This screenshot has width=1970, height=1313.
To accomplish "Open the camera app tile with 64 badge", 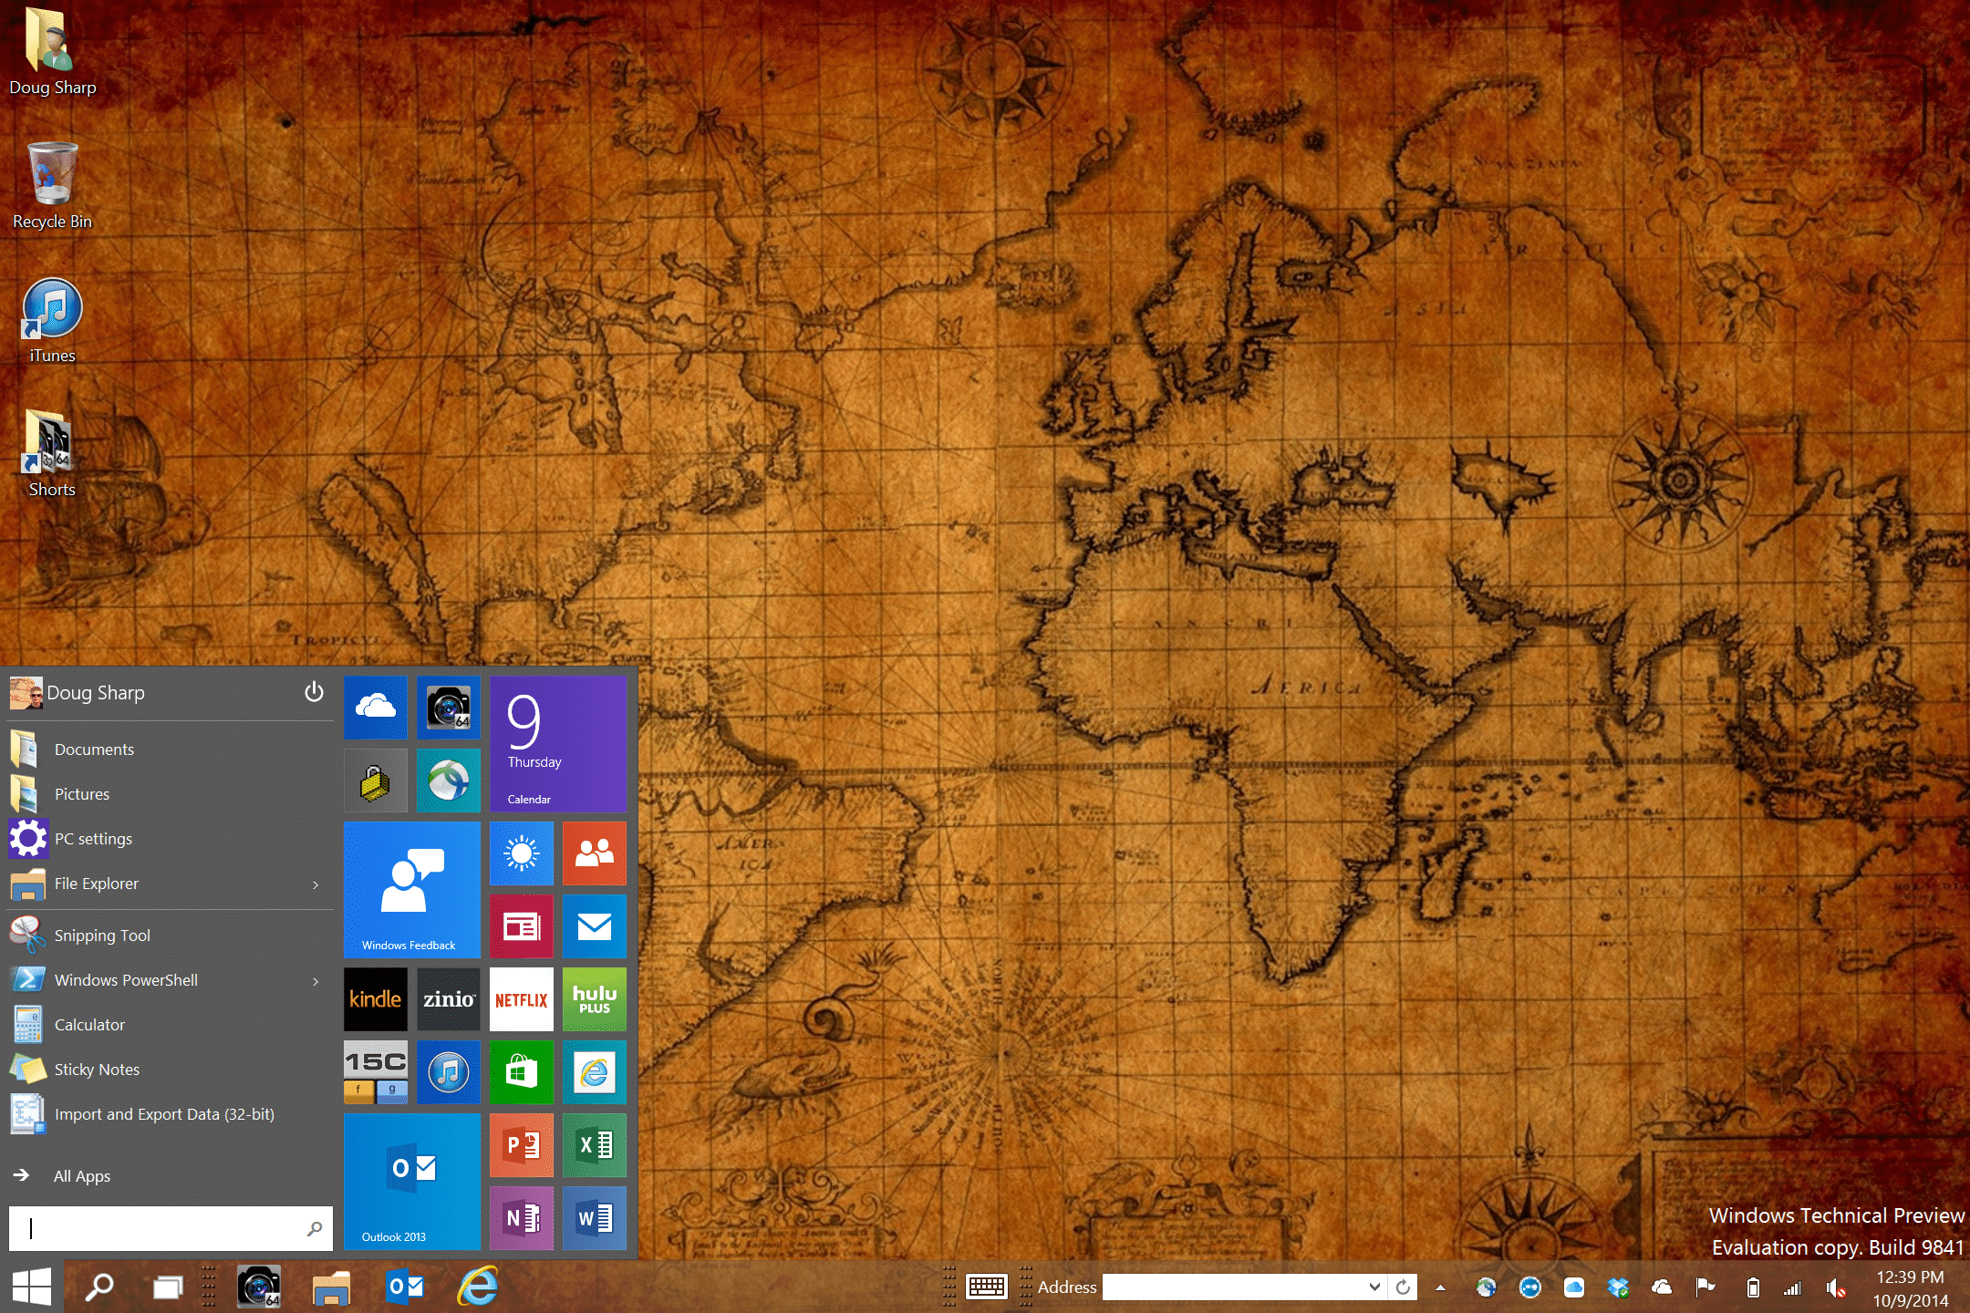I will pyautogui.click(x=448, y=707).
